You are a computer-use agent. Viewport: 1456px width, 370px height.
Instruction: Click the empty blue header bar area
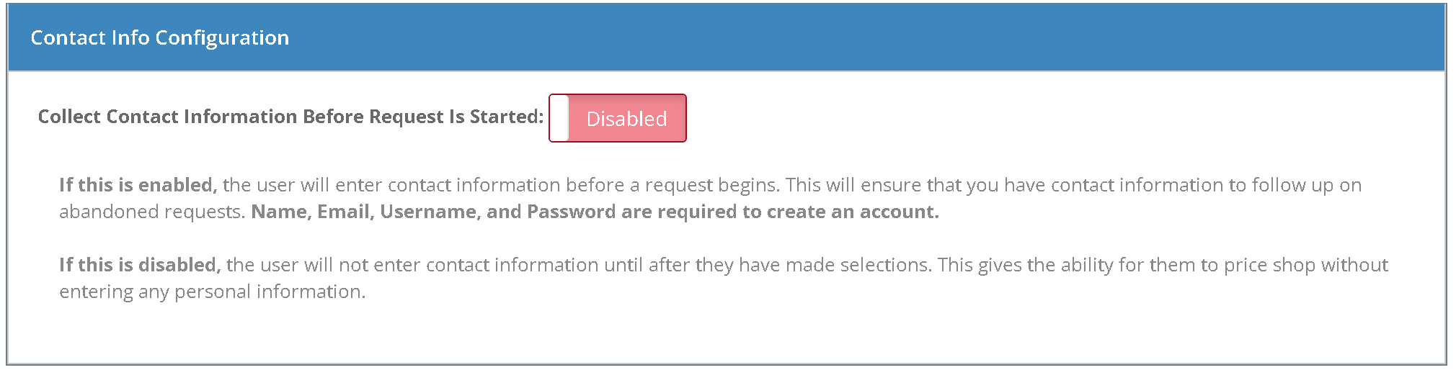(865, 37)
